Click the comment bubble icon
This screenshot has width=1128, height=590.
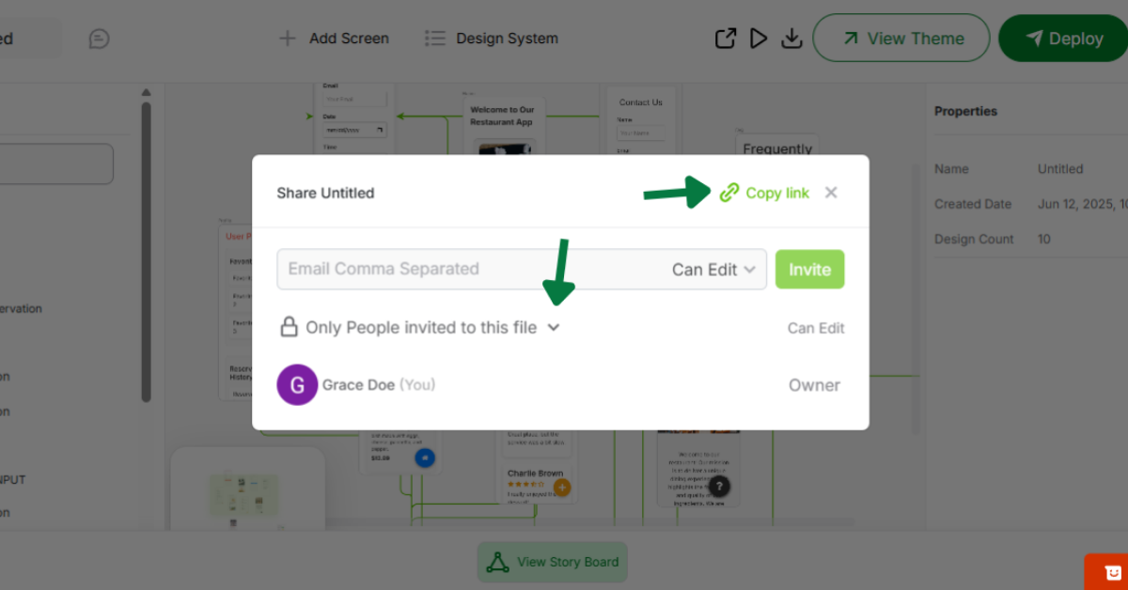[99, 39]
